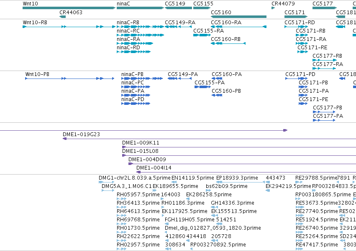Select the CG5149-PA protein label
The height and width of the screenshot is (251, 356).
coord(183,74)
